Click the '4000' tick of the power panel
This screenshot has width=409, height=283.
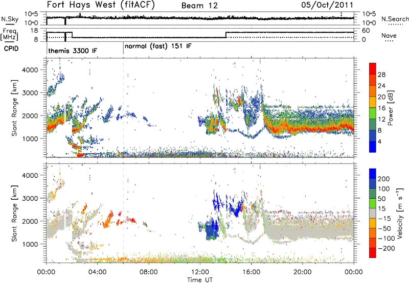click(30, 70)
